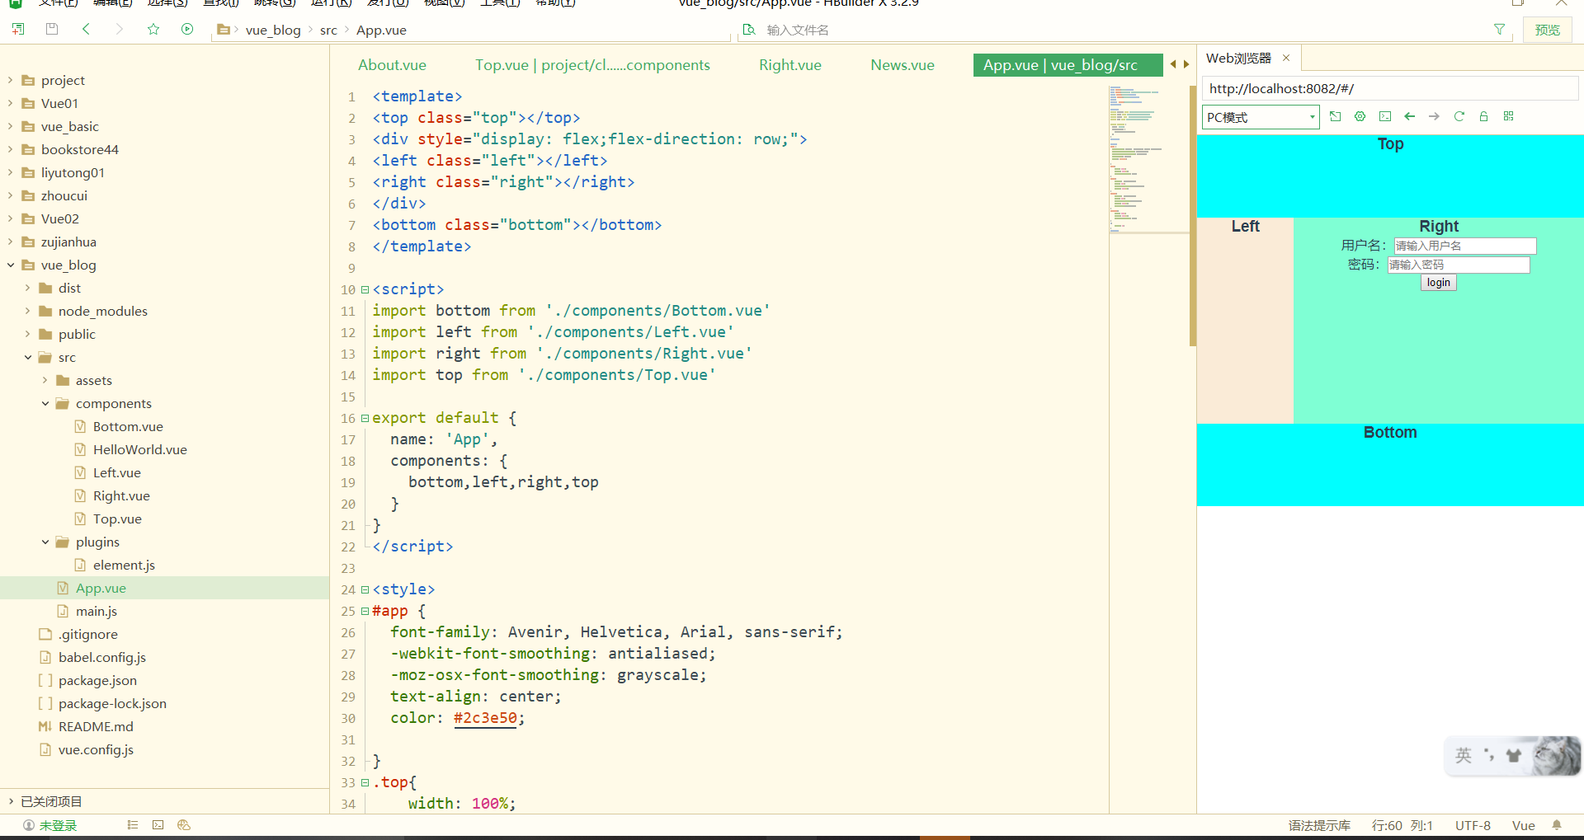Click the run play icon in toolbar
The height and width of the screenshot is (840, 1584).
click(x=187, y=29)
